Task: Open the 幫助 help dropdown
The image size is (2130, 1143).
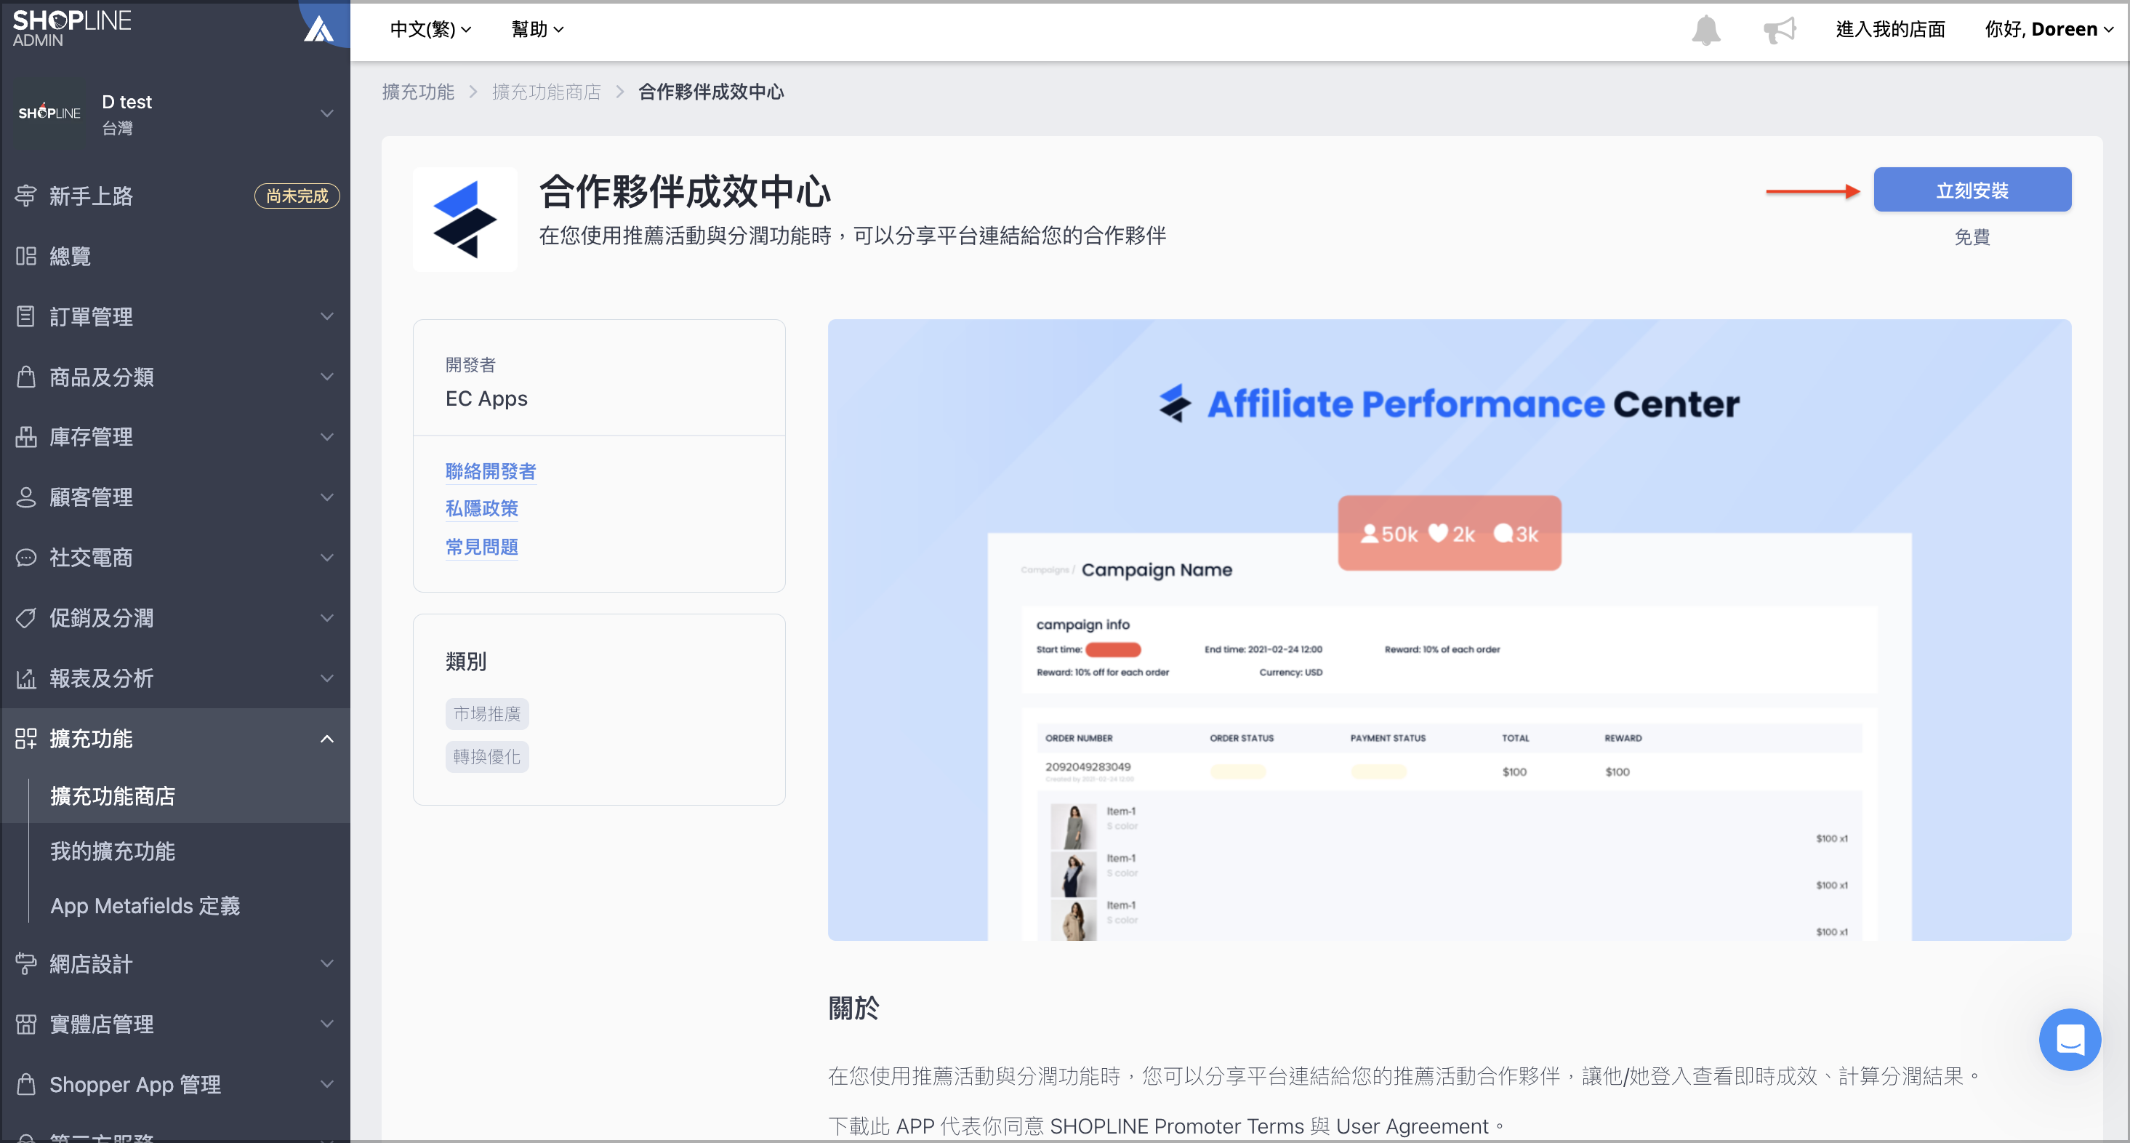Action: (x=537, y=30)
